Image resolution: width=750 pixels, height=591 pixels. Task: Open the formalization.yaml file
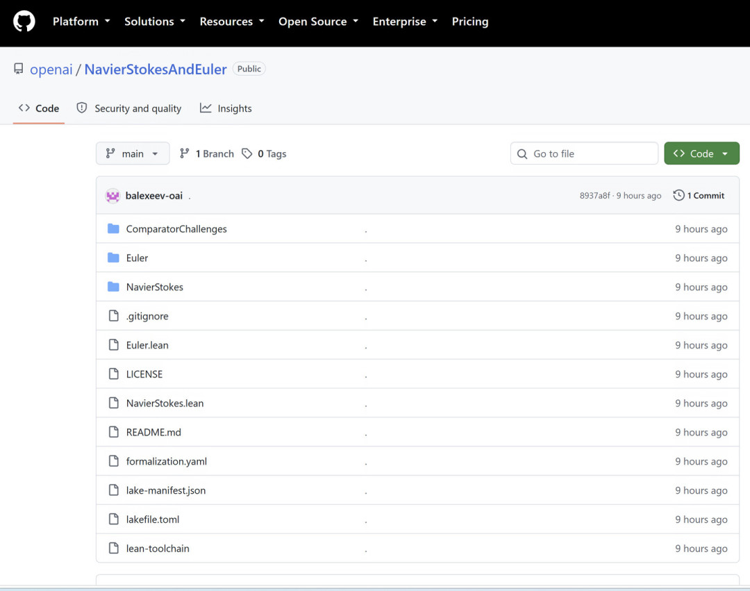(167, 461)
